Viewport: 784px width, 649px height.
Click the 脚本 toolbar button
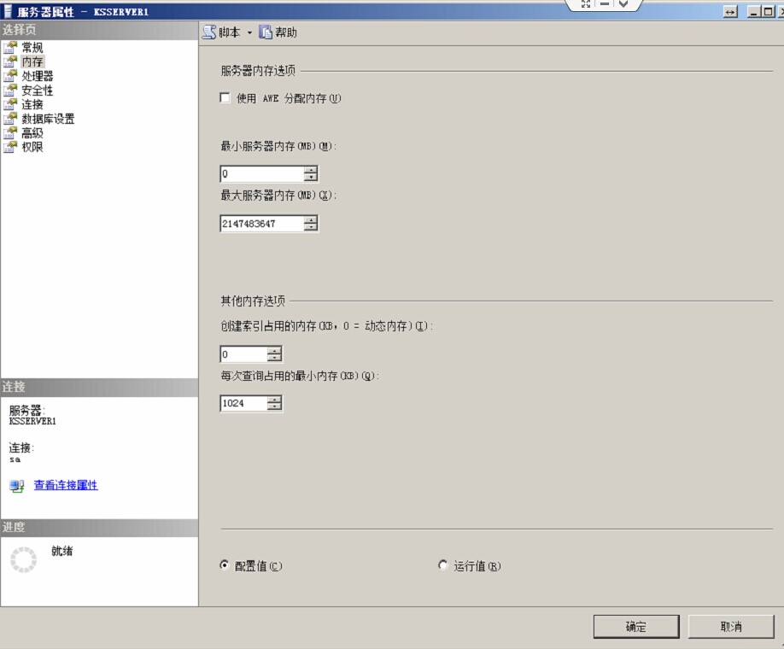point(221,32)
